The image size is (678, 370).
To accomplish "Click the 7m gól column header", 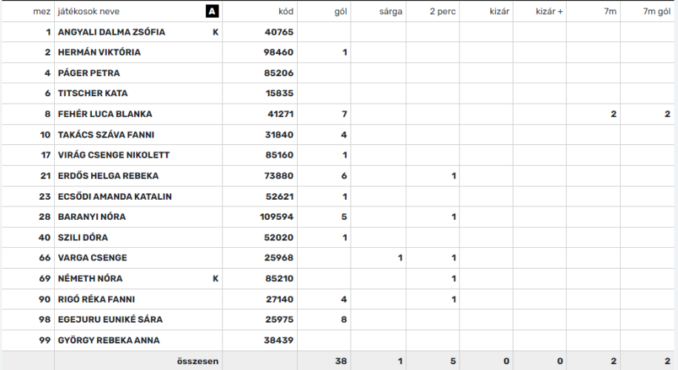I will point(657,11).
